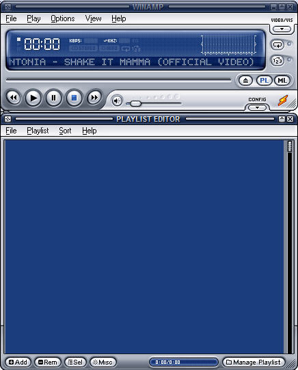Close the Winamp main window

coord(290,7)
